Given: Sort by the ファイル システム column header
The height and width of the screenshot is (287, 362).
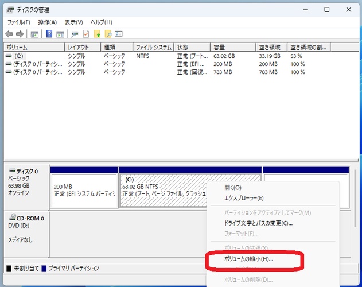Looking at the screenshot, I should point(153,48).
